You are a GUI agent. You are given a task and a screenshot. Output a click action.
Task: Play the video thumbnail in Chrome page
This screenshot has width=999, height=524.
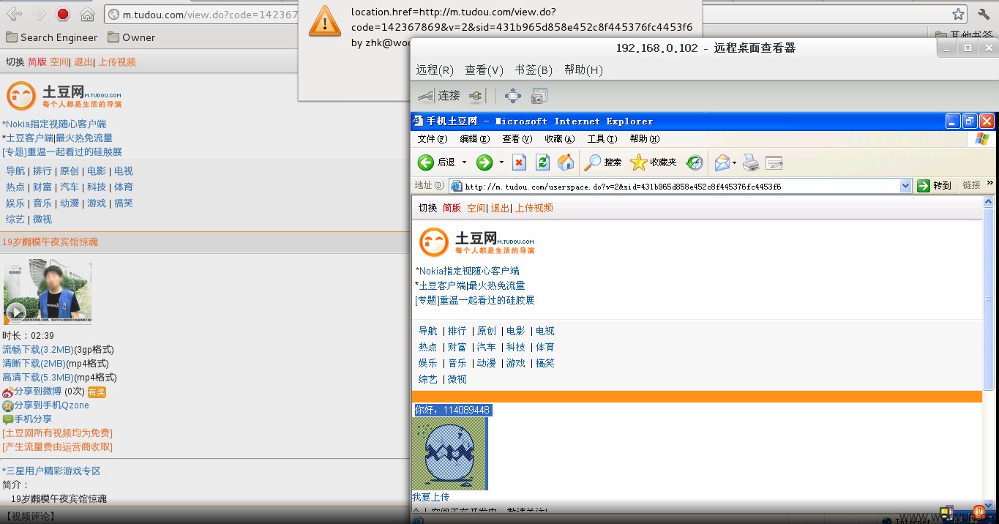click(48, 291)
